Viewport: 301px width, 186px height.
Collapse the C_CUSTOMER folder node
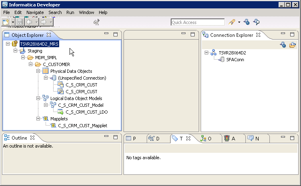point(31,64)
